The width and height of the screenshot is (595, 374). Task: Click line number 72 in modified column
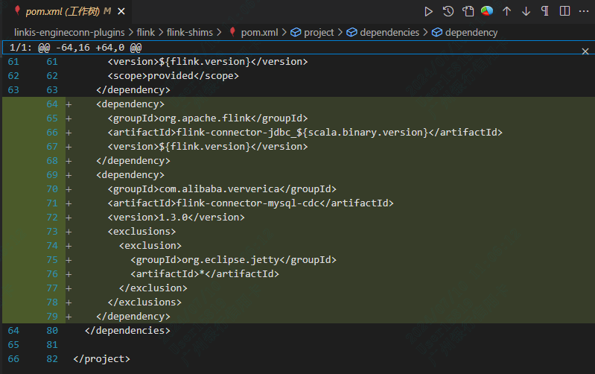point(52,218)
